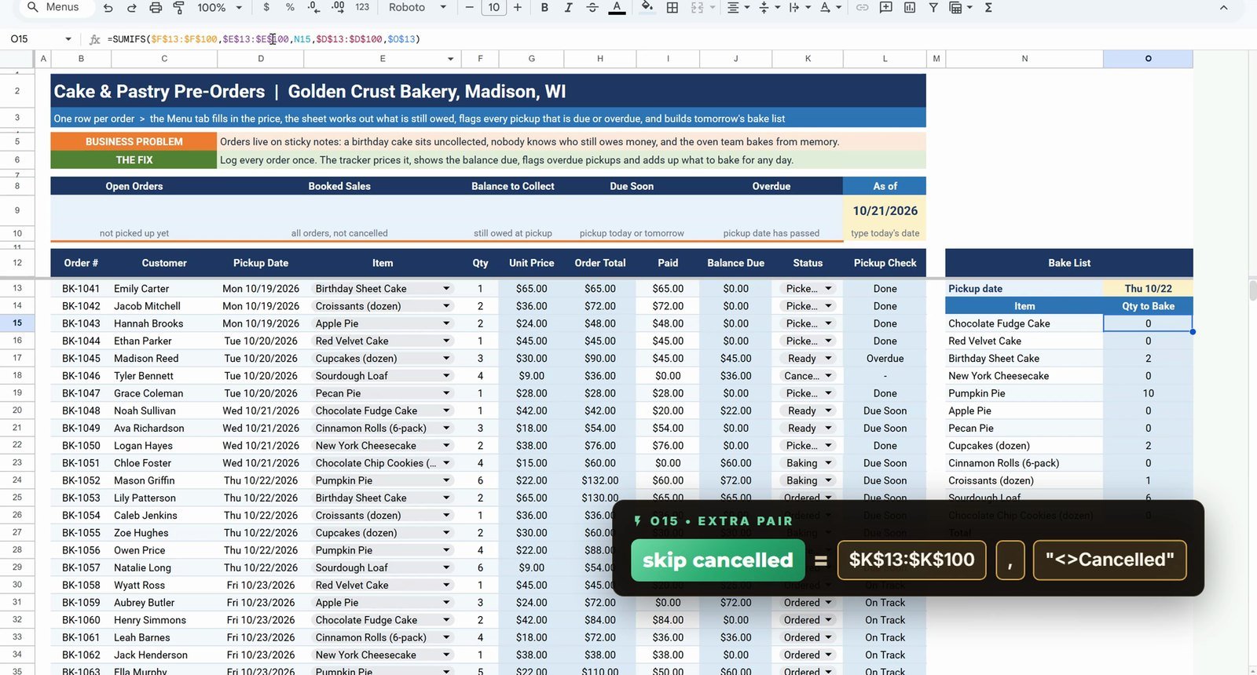
Task: Open the filter views dropdown
Action: point(960,8)
